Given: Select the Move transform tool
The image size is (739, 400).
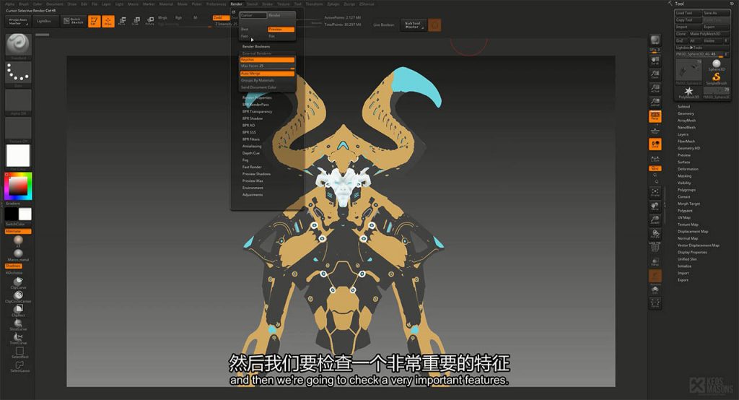Looking at the screenshot, I should [x=121, y=21].
